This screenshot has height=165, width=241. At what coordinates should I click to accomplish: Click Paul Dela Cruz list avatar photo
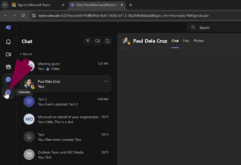coord(29,84)
